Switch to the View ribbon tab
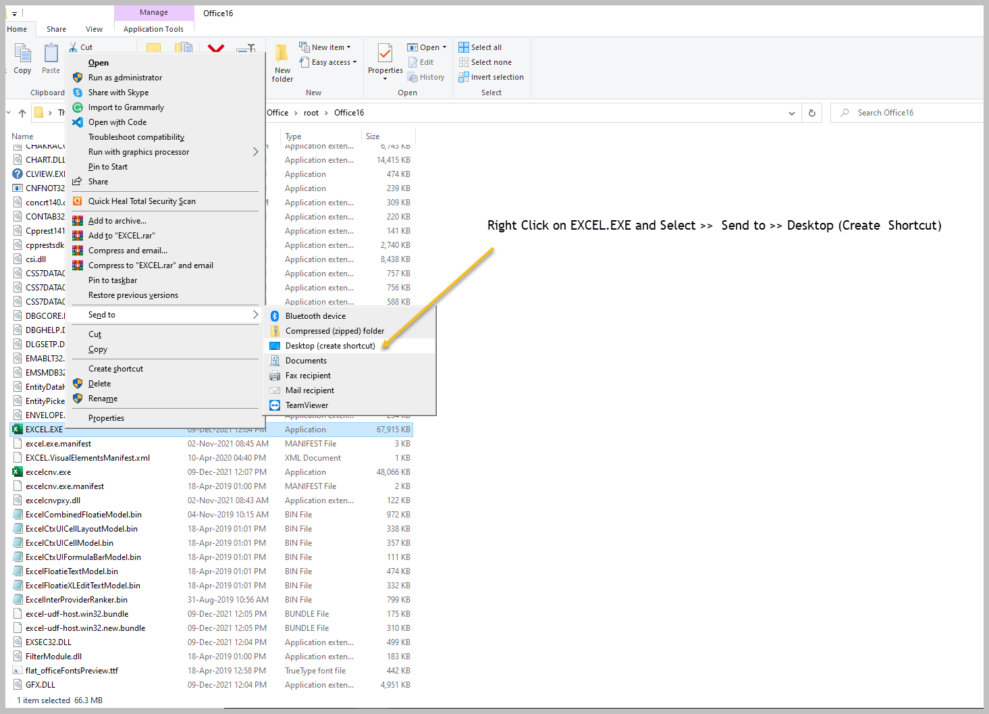Screen dimensions: 989x714 pyautogui.click(x=94, y=29)
